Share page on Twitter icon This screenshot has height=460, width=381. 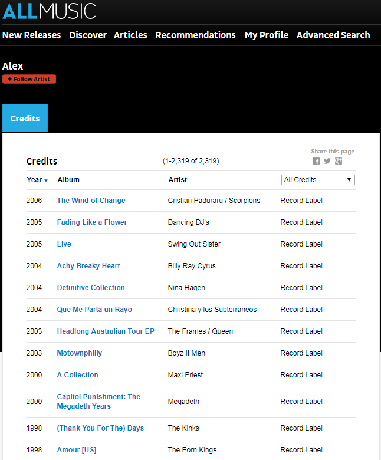point(327,161)
